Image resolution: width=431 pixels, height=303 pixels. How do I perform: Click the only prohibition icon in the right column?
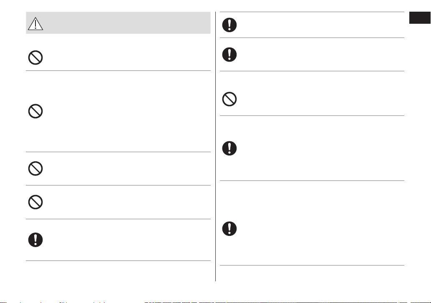click(x=229, y=99)
